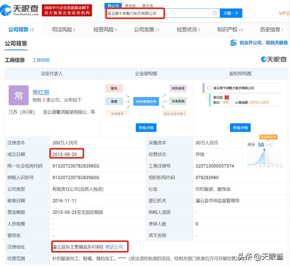Click the company score distribution chart
The width and height of the screenshot is (290, 267).
(x=265, y=159)
